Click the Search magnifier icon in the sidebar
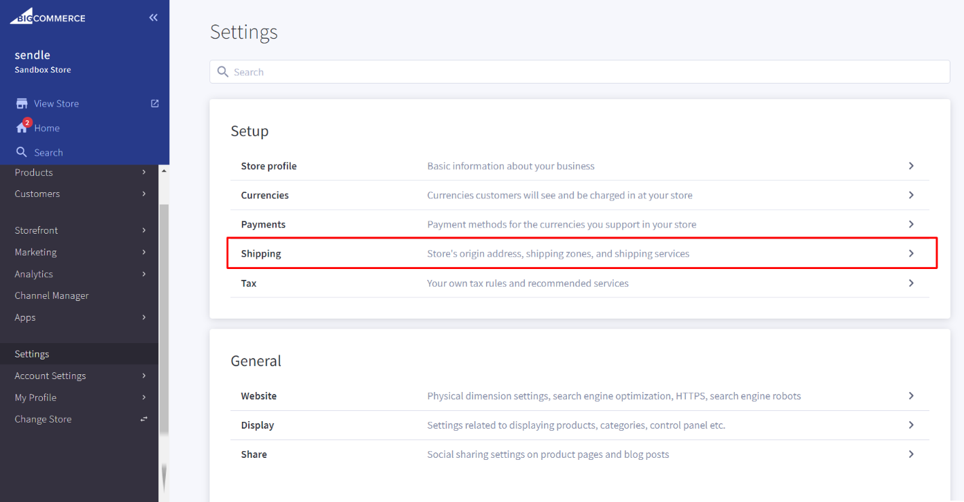 [21, 151]
